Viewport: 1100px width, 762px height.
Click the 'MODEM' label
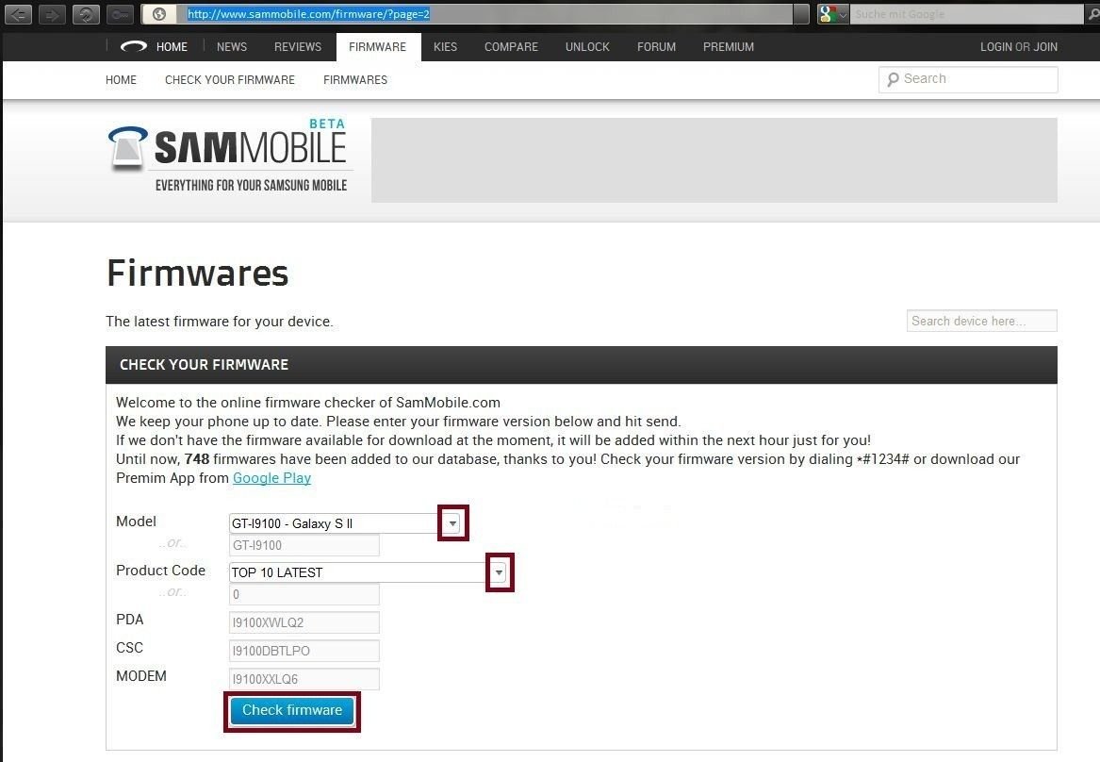[141, 675]
